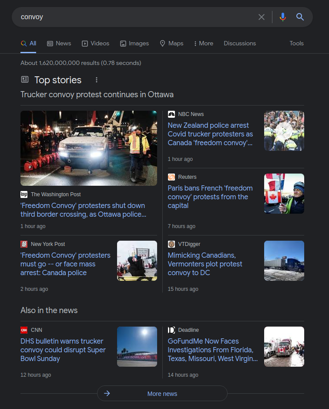Open VTDigger blue truck thumbnail
Screen dimensions: 329x409
point(284,261)
